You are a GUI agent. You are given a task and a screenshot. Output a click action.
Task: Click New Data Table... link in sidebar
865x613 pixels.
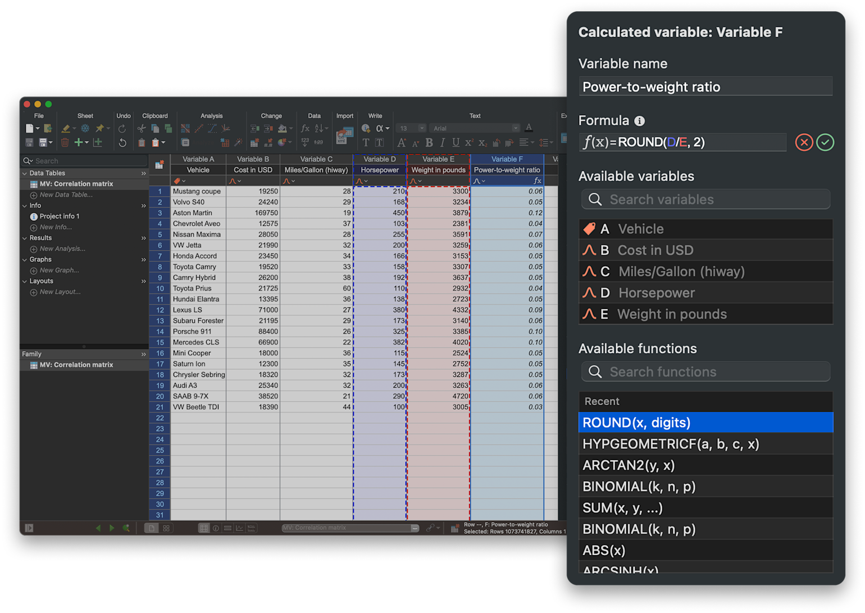(x=66, y=195)
